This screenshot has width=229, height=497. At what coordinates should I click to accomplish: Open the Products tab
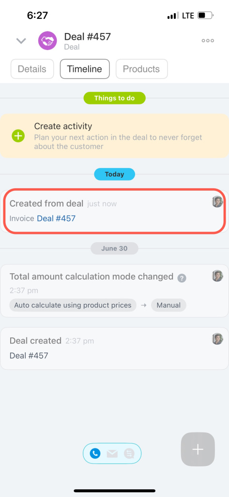[141, 69]
